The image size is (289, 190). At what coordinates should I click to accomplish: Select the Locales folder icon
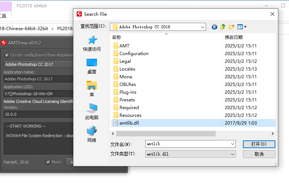tap(116, 69)
